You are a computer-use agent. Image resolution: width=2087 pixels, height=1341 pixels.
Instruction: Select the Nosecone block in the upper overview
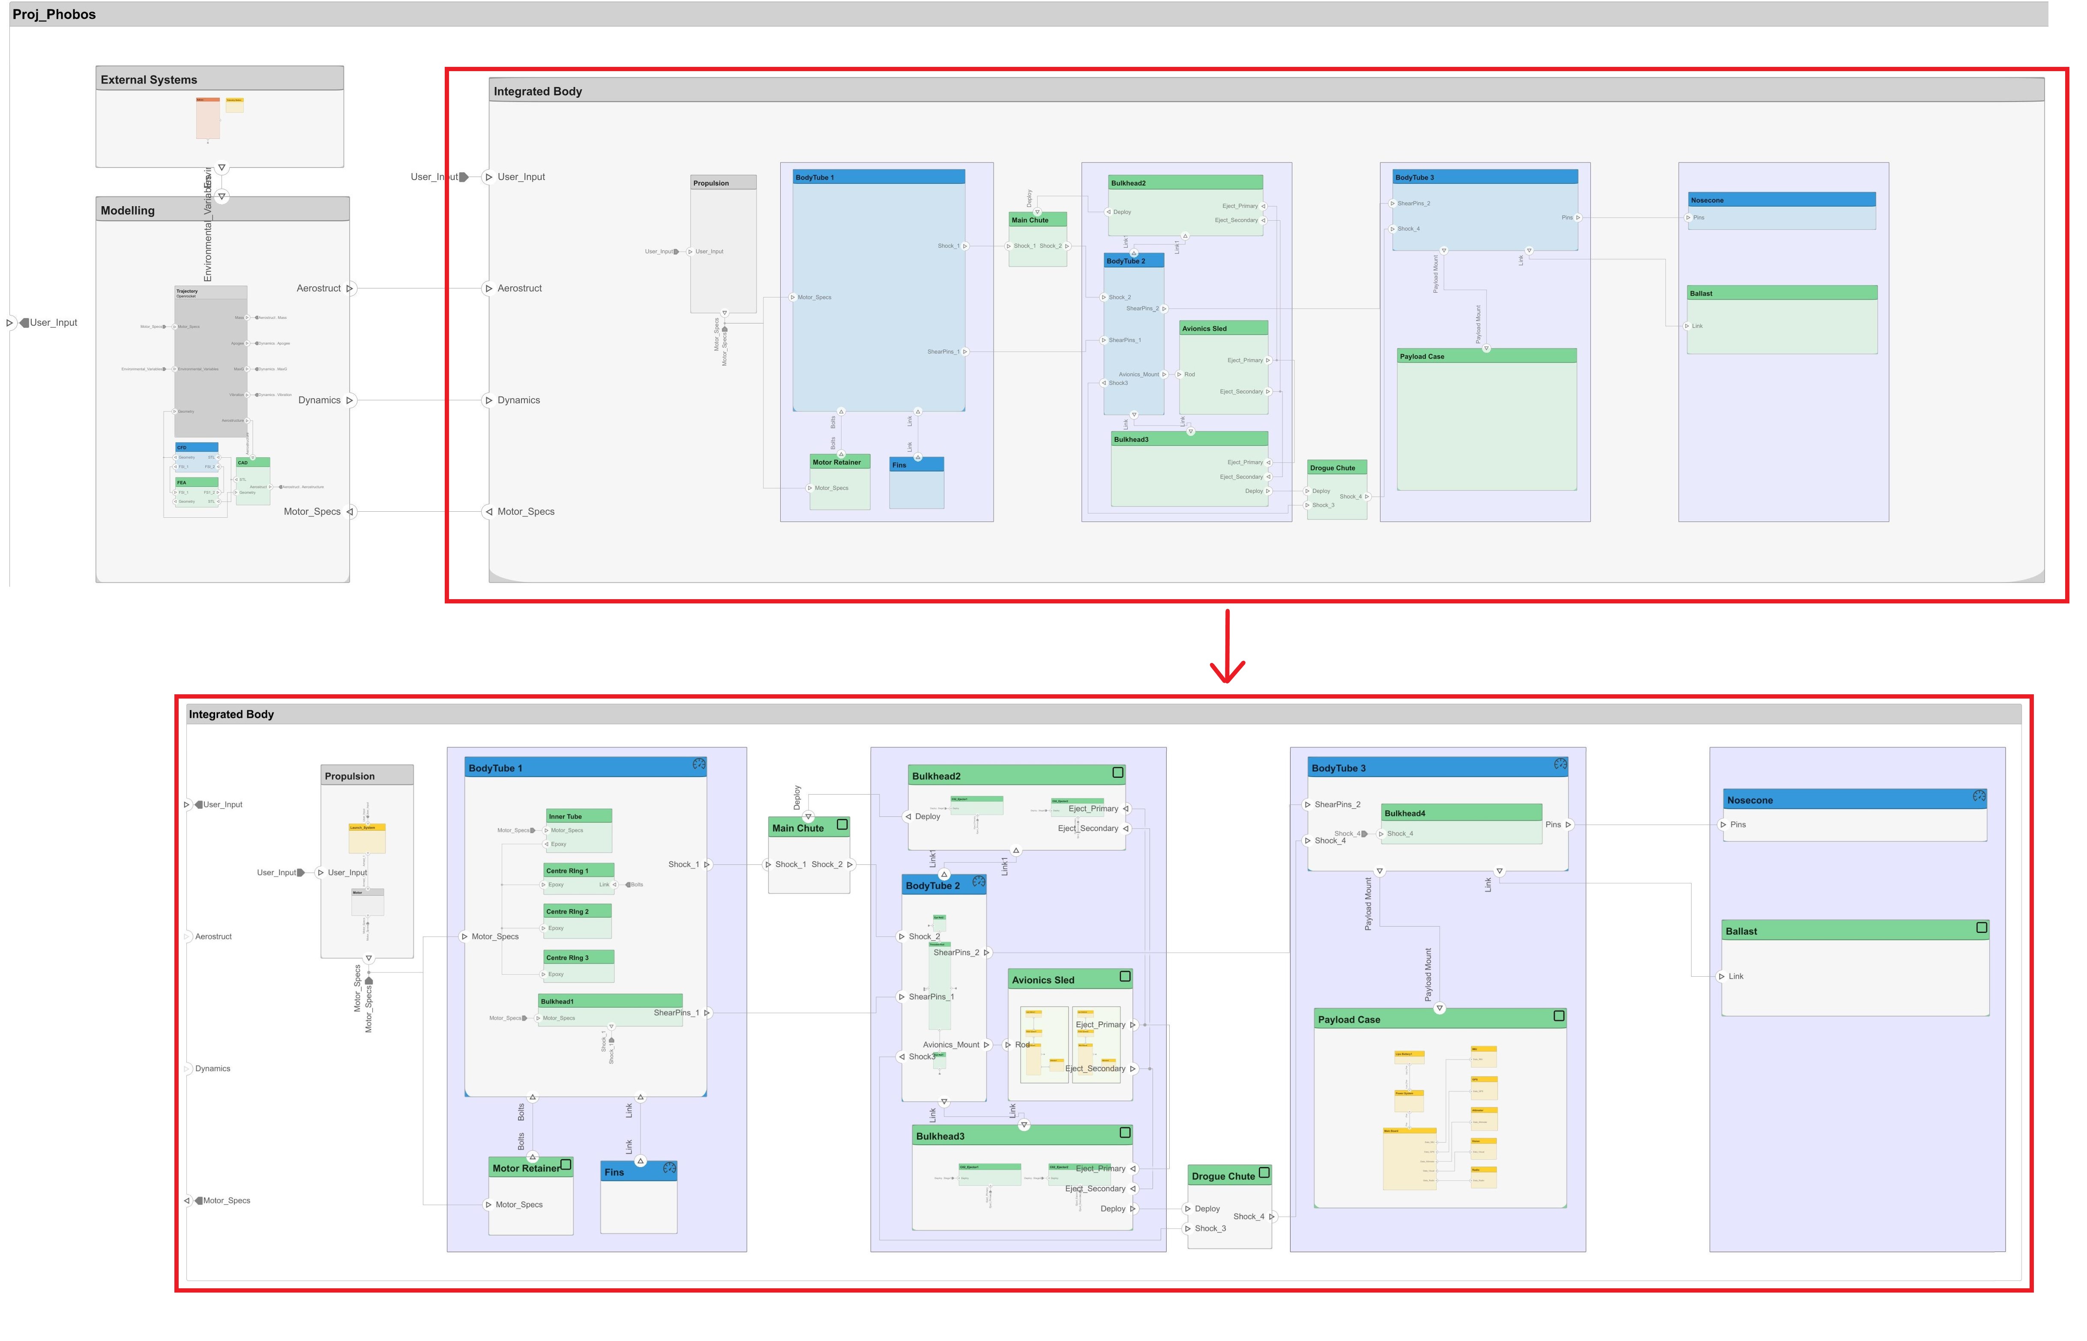pyautogui.click(x=1782, y=211)
